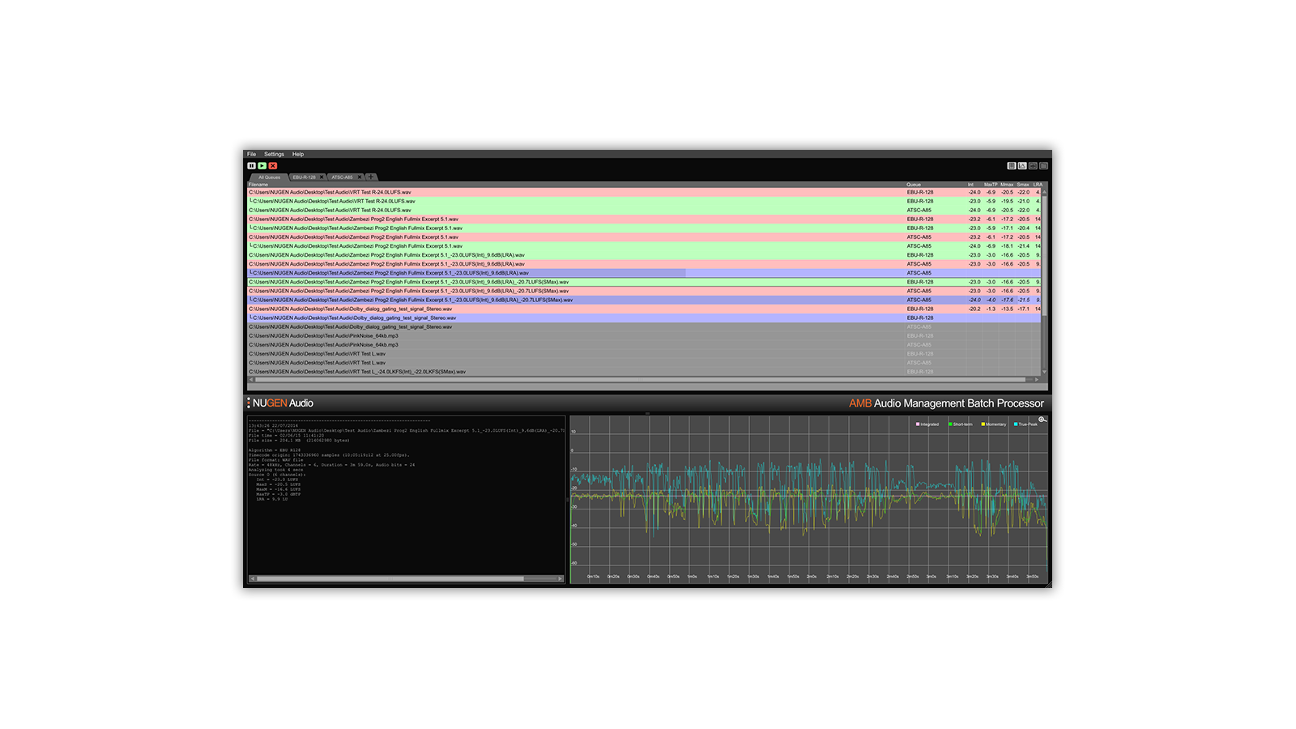Toggle the loudness graph view icon
1296x729 pixels.
tap(1022, 166)
